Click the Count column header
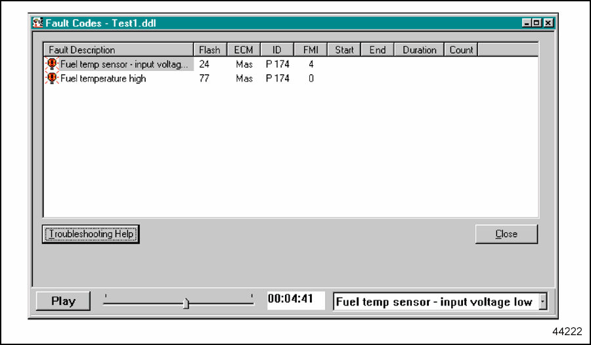 (461, 50)
